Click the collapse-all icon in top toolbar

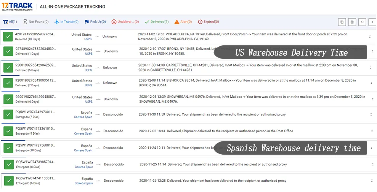[x=372, y=22]
